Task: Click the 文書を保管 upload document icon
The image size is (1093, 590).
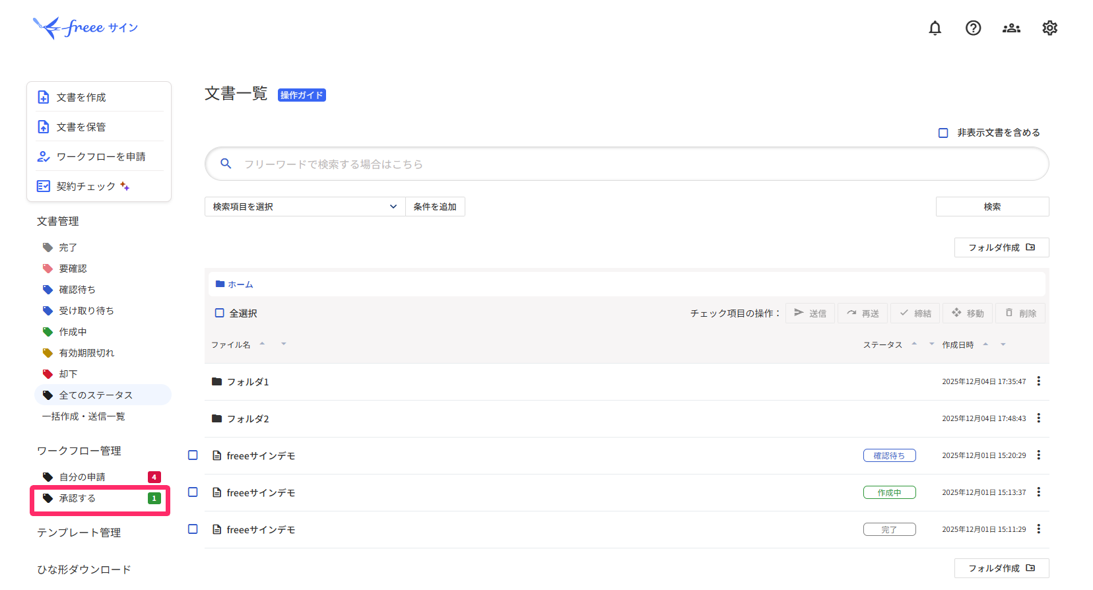Action: (x=44, y=127)
